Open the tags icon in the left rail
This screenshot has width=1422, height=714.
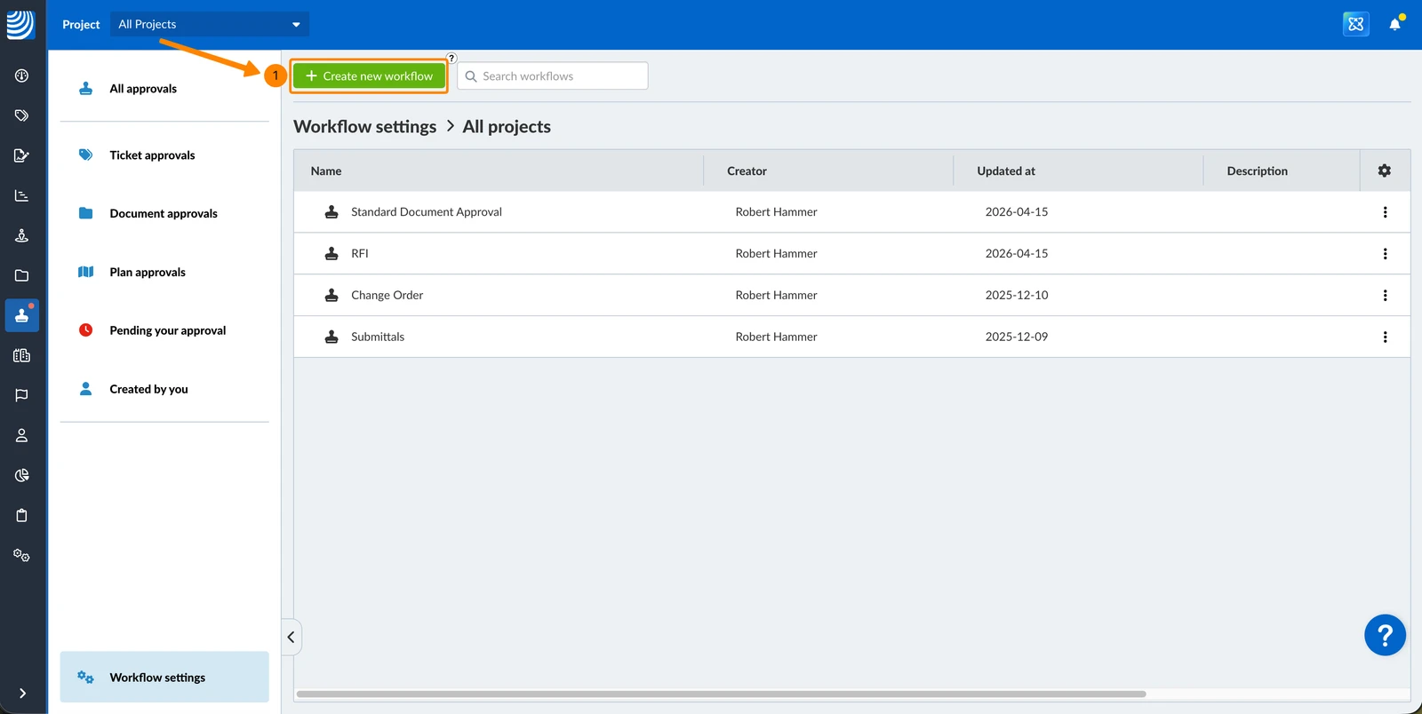[22, 115]
